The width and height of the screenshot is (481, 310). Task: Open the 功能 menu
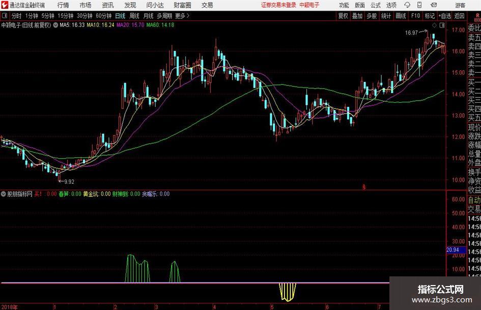pyautogui.click(x=344, y=5)
